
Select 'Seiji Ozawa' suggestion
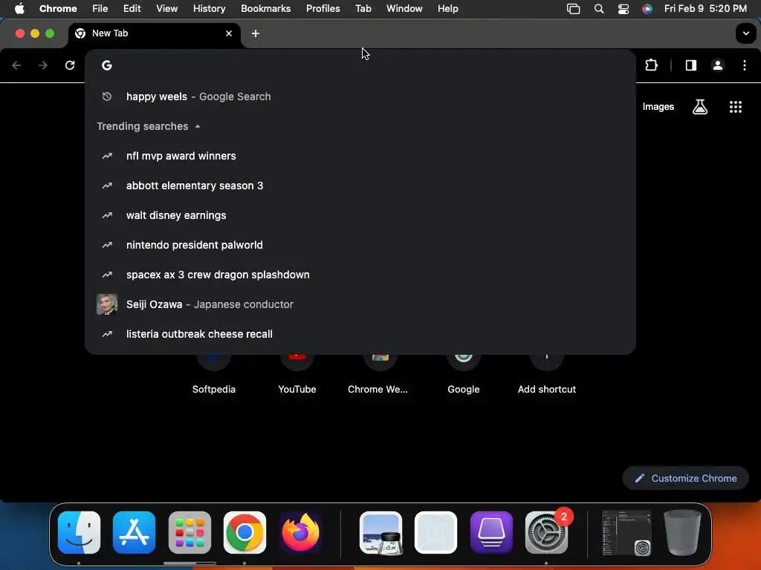click(x=360, y=304)
